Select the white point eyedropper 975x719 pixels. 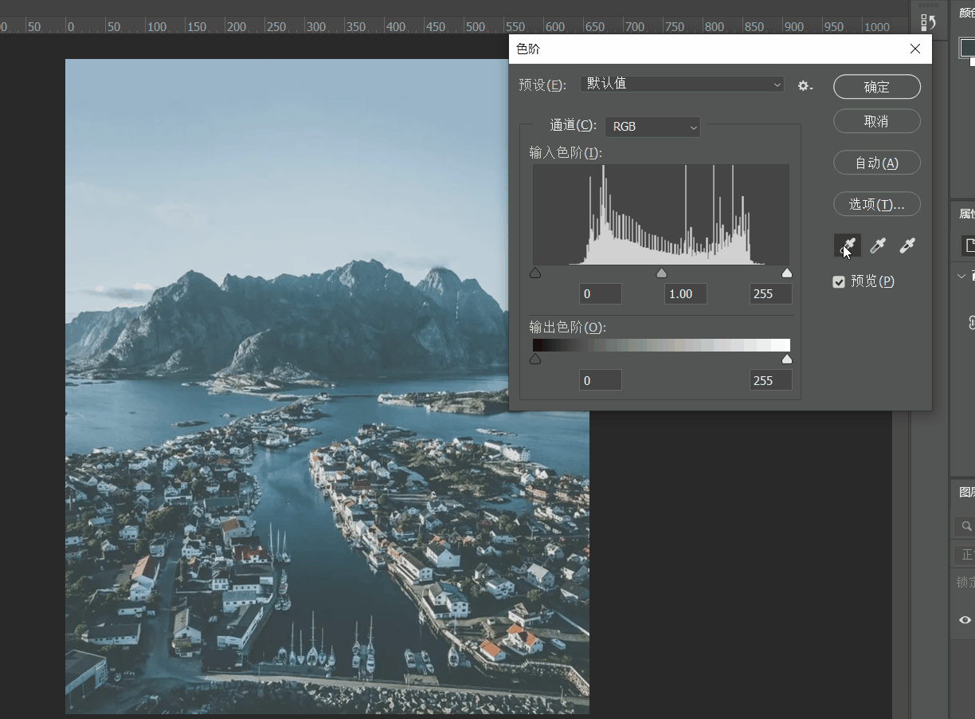coord(906,246)
